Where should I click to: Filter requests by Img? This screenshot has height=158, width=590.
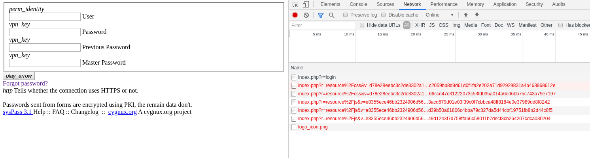pyautogui.click(x=456, y=25)
